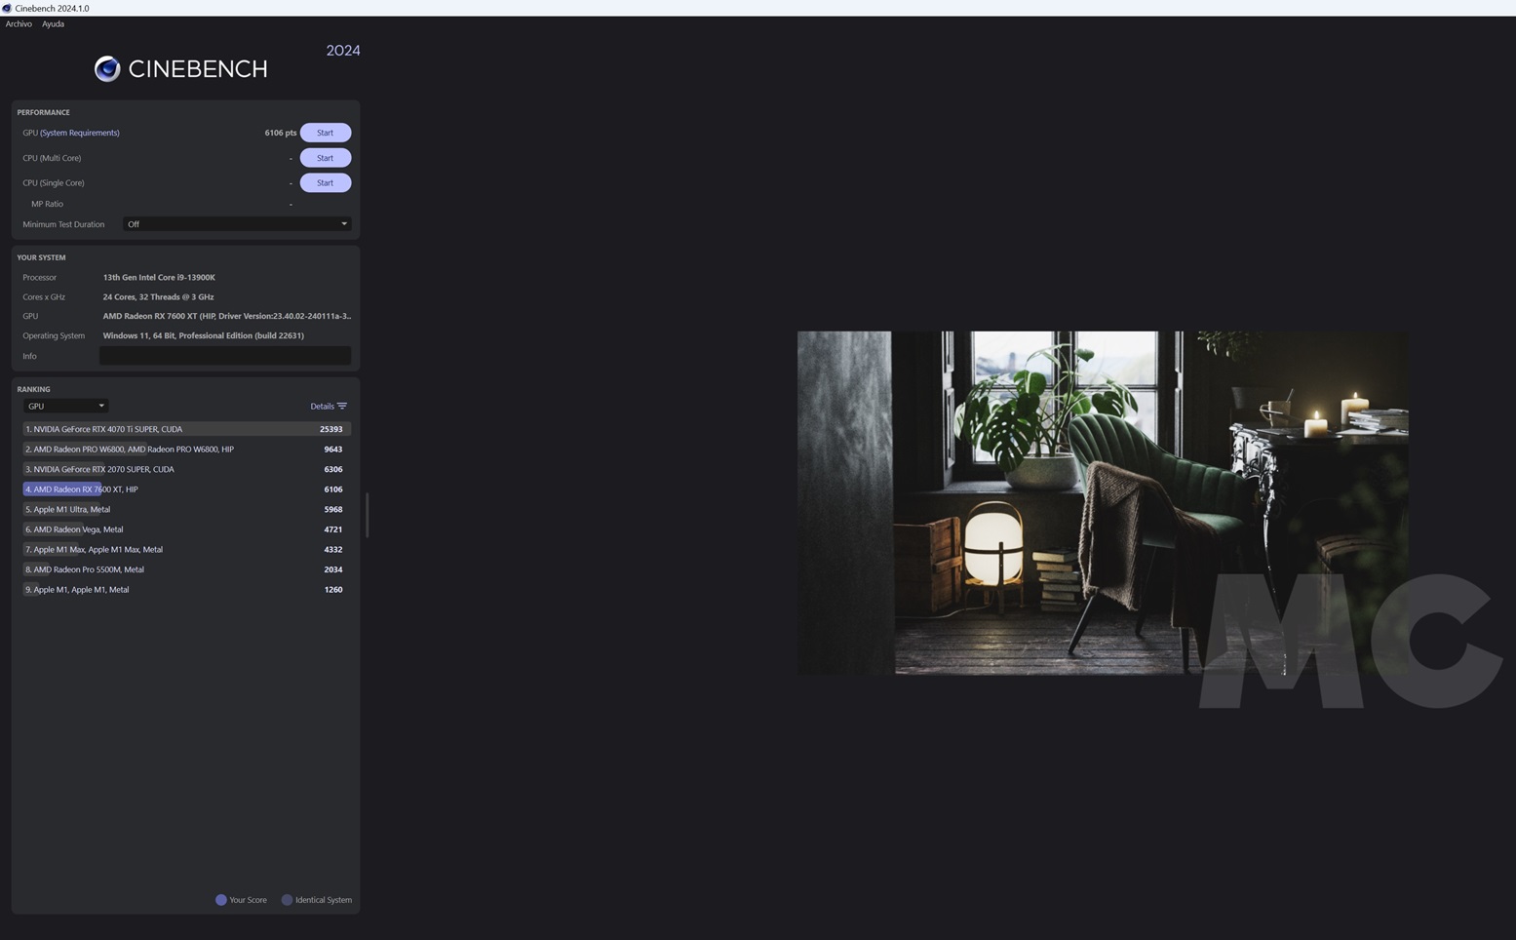Click the ranking panel scrollbar handle
This screenshot has height=940, width=1516.
[x=367, y=515]
